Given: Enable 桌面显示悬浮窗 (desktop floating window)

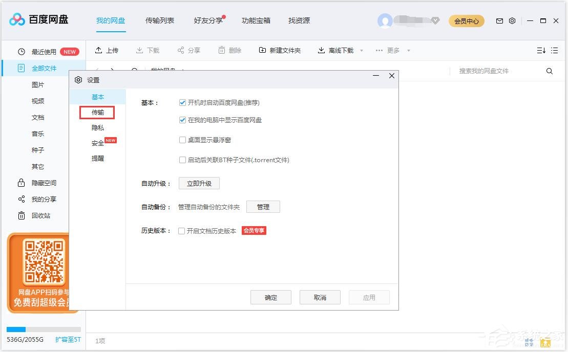Looking at the screenshot, I should click(x=182, y=140).
